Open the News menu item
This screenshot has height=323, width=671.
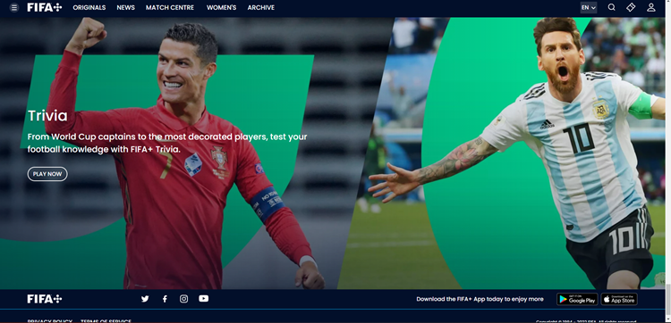tap(126, 8)
